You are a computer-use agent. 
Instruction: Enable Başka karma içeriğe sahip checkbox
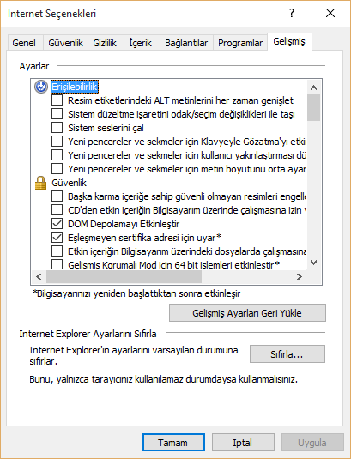click(57, 196)
